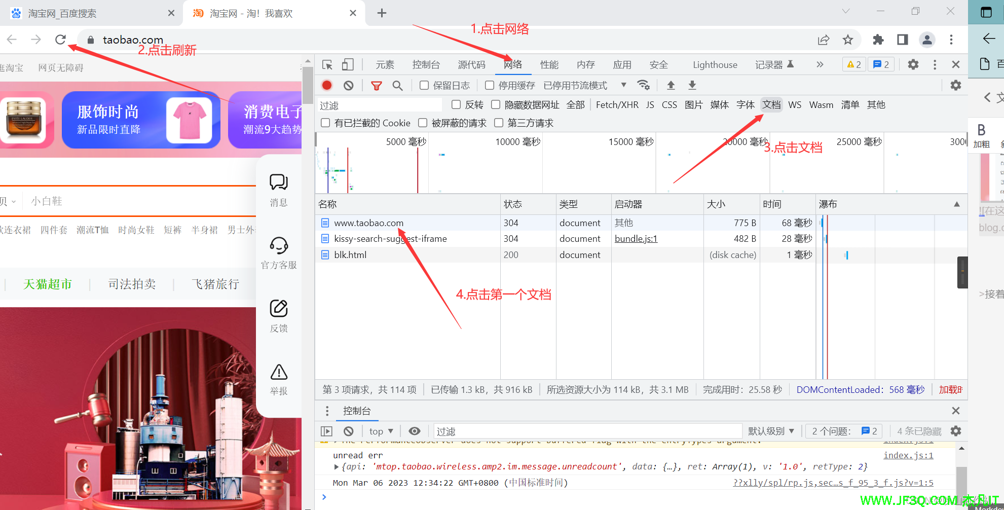Stop recording network log (red record icon)

pyautogui.click(x=327, y=85)
